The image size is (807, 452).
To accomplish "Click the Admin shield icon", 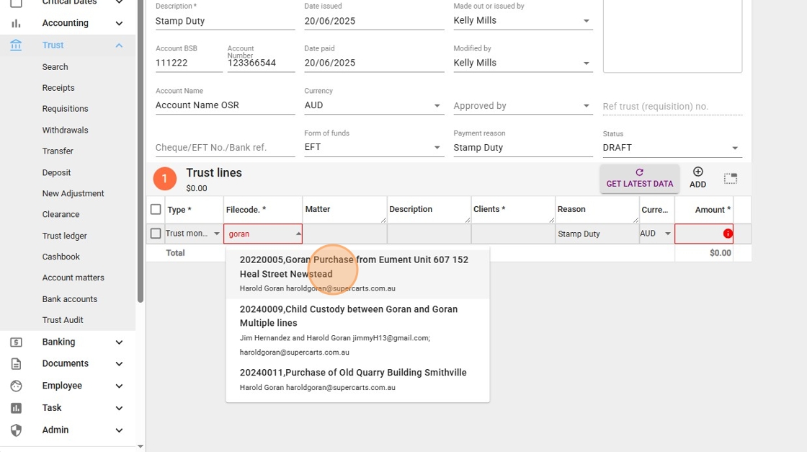I will pyautogui.click(x=16, y=430).
